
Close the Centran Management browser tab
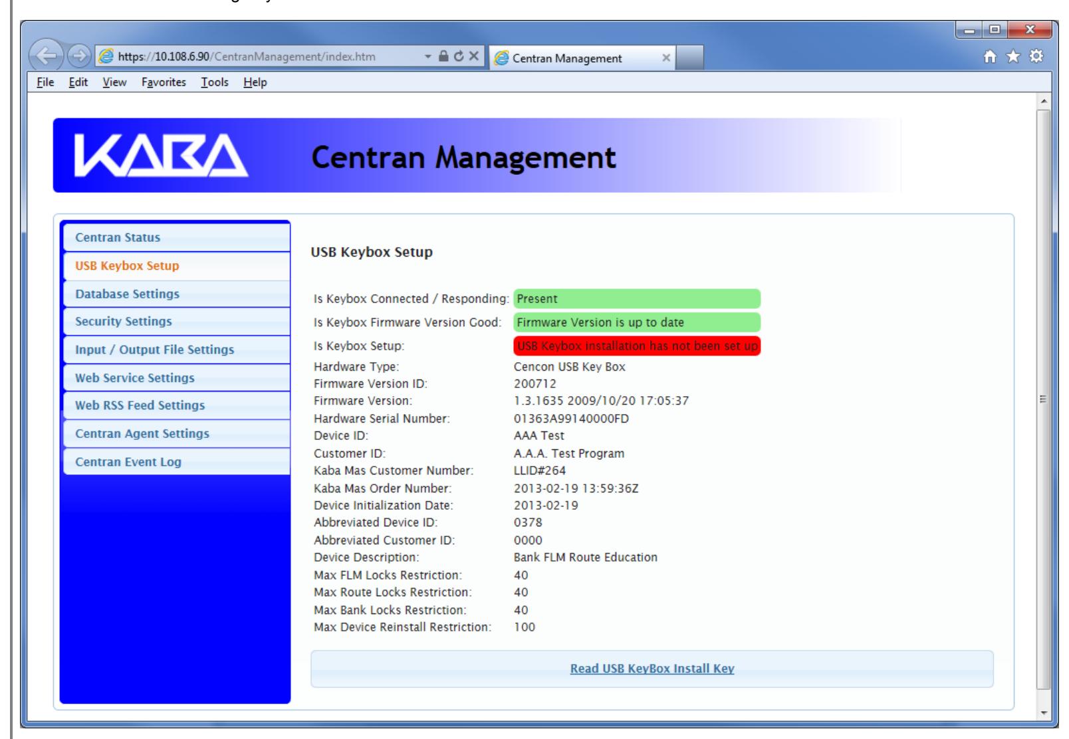(x=666, y=58)
